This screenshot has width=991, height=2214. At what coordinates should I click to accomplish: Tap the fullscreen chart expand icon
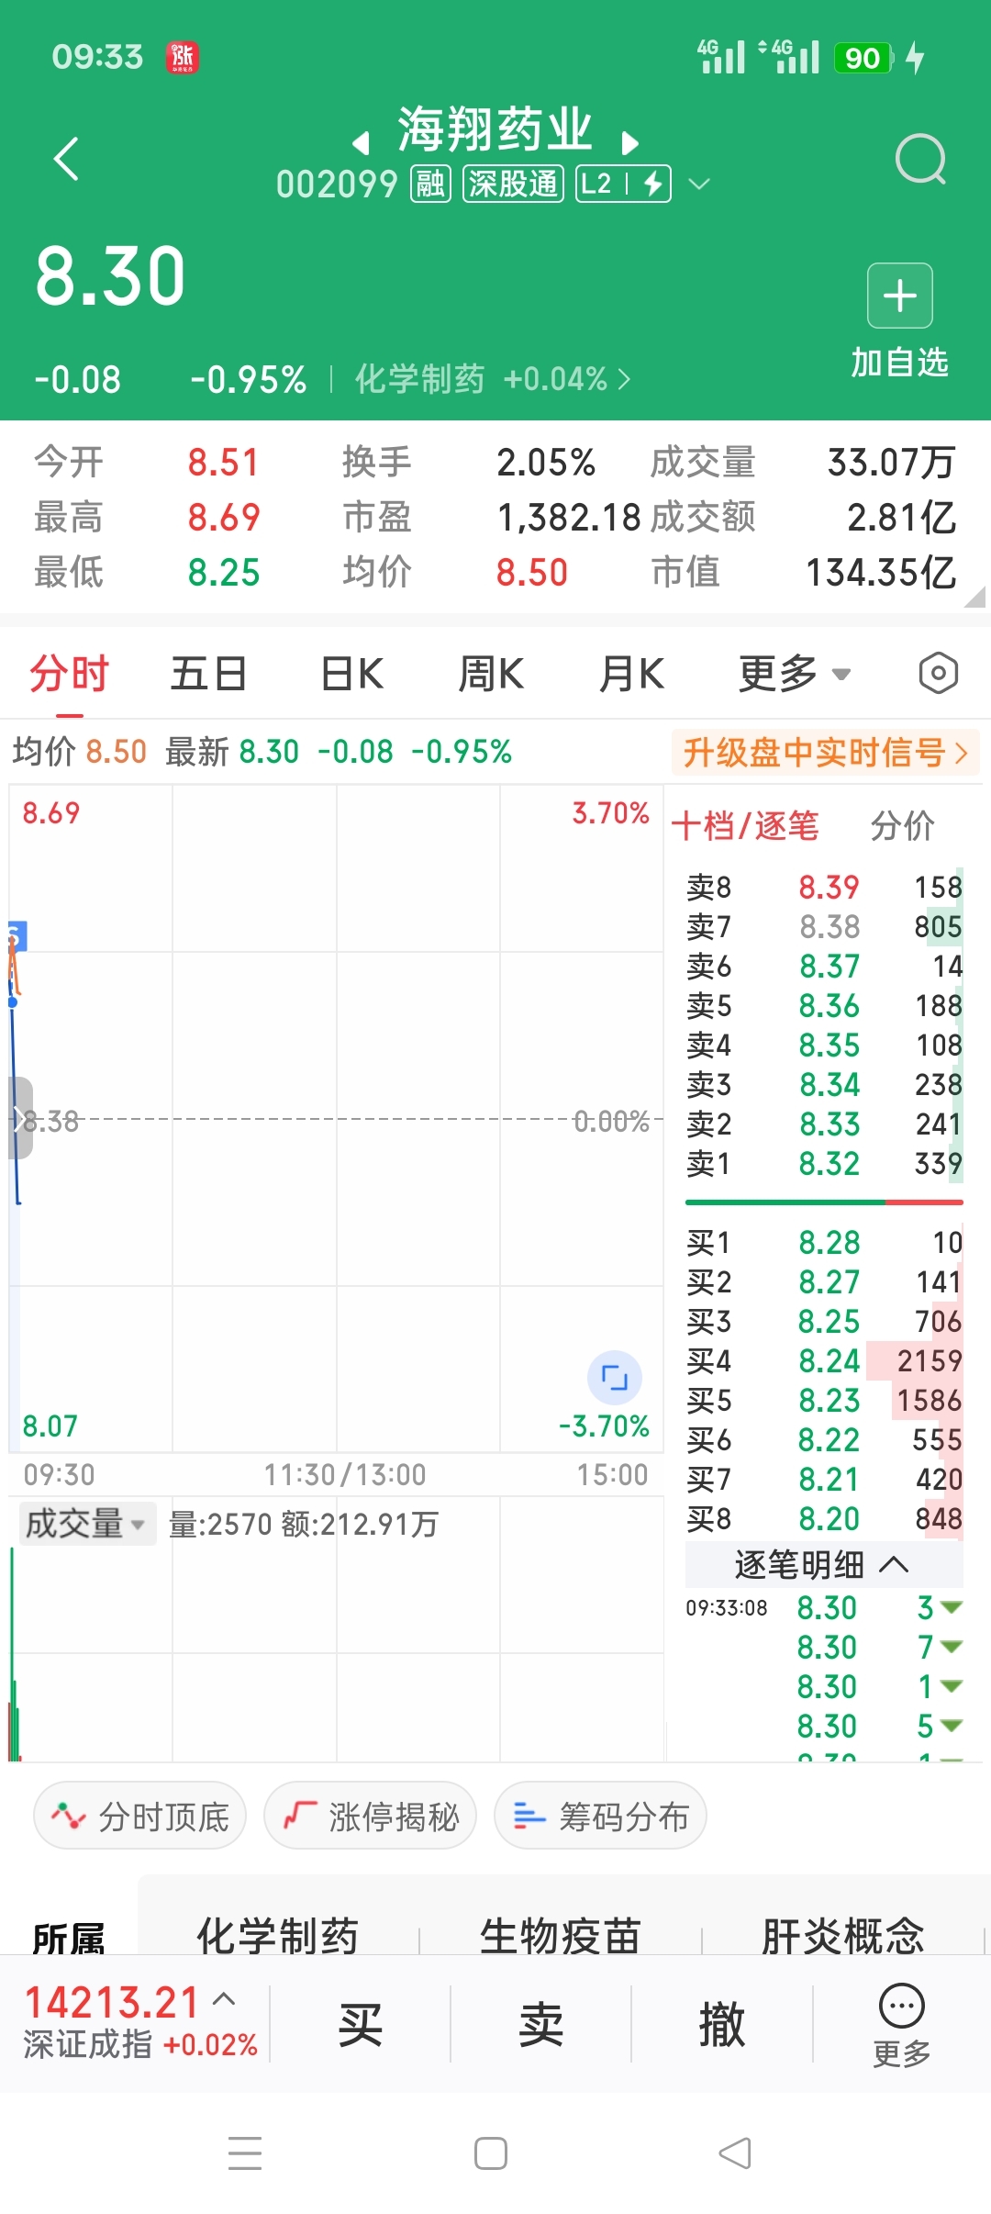[614, 1377]
